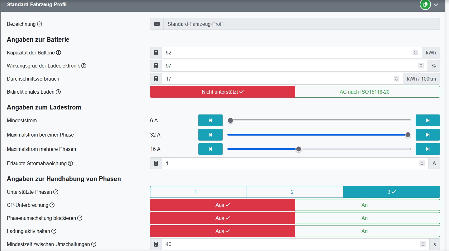Open help for Kapazität der Batterie
This screenshot has height=251, width=449.
59,53
